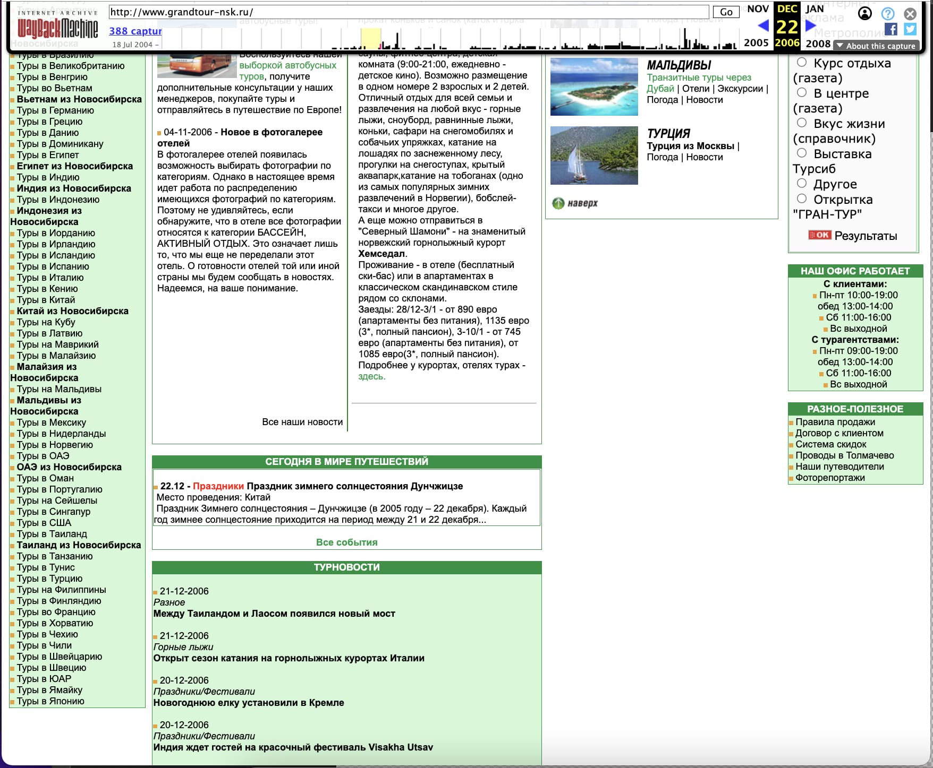Open the 'ТУРЦИЯ' heading link

click(x=668, y=133)
